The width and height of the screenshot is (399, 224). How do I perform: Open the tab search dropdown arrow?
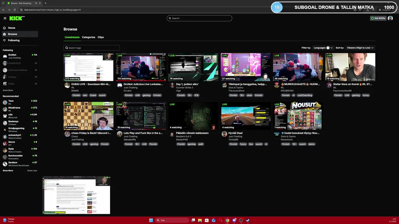coord(3,3)
